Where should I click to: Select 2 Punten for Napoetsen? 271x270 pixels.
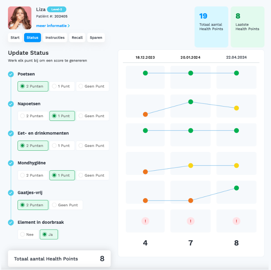(x=33, y=116)
